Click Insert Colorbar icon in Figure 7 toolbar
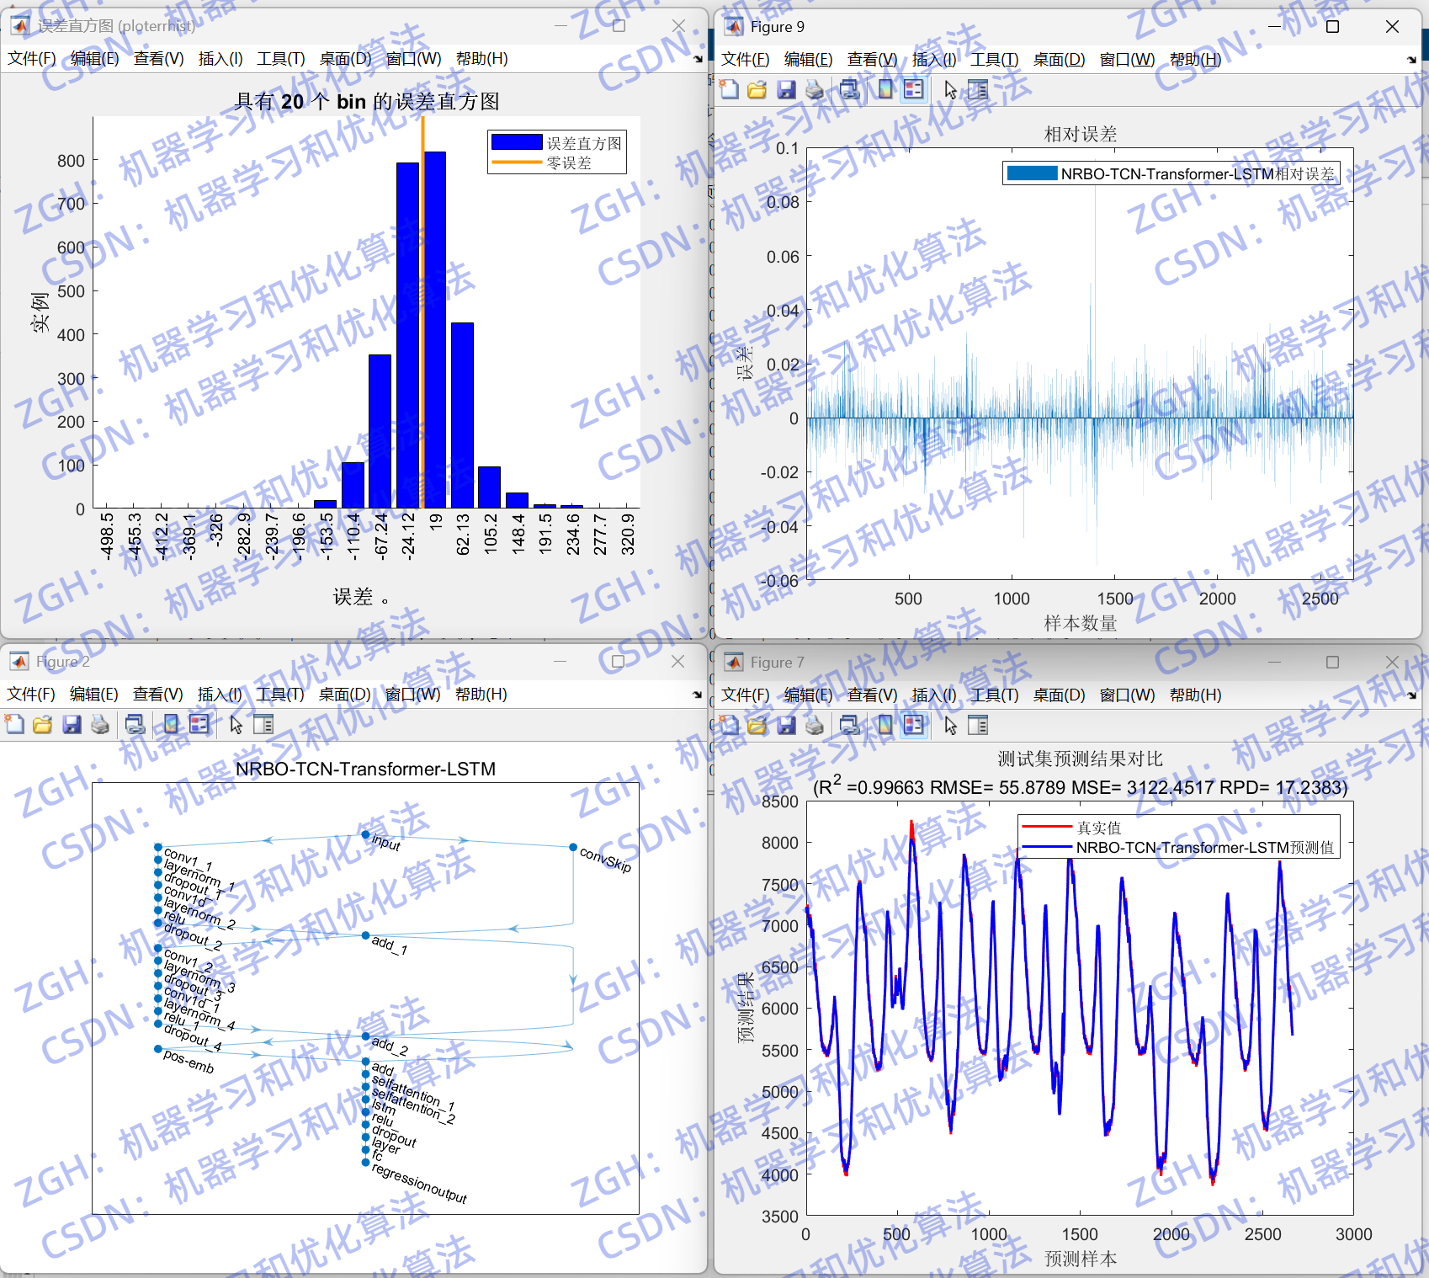Screen dimensions: 1429x1278 885,725
